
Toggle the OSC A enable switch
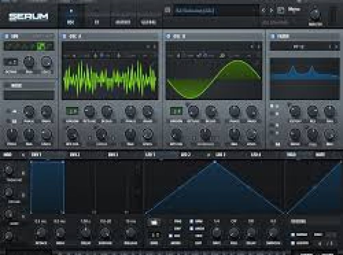point(64,36)
